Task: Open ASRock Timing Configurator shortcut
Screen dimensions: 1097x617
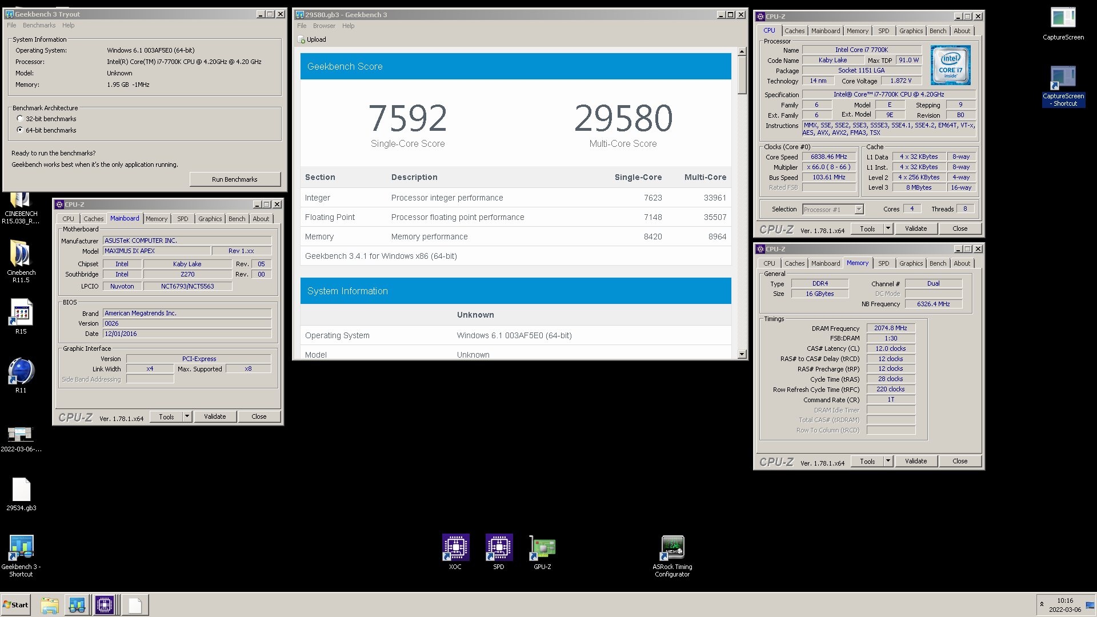Action: pos(672,556)
